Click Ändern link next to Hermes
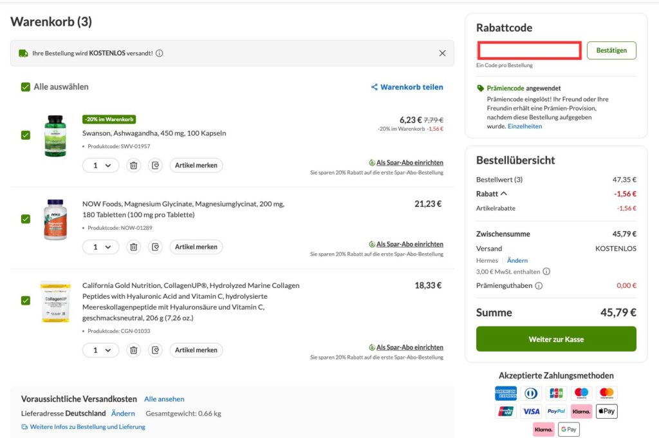659x438 pixels. pyautogui.click(x=517, y=260)
